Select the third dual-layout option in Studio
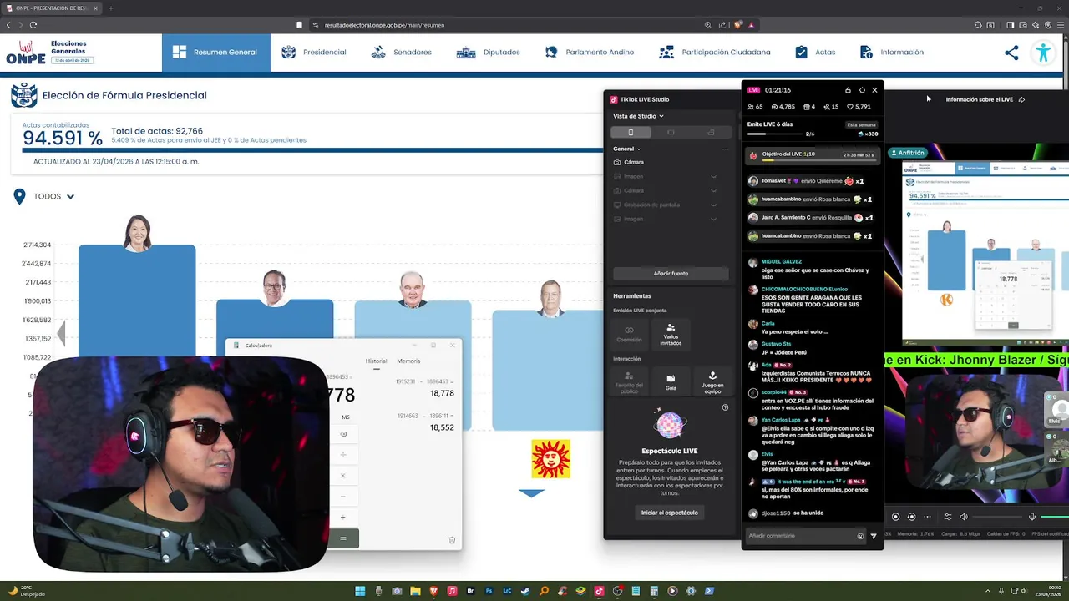The width and height of the screenshot is (1069, 601). click(x=711, y=132)
